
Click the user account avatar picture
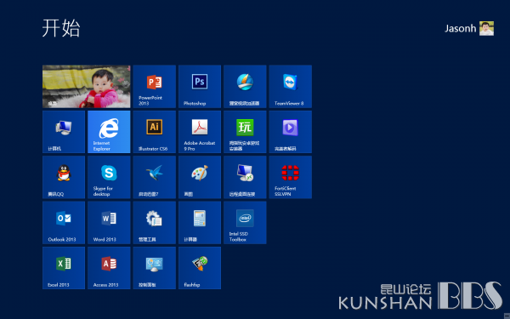pyautogui.click(x=486, y=28)
